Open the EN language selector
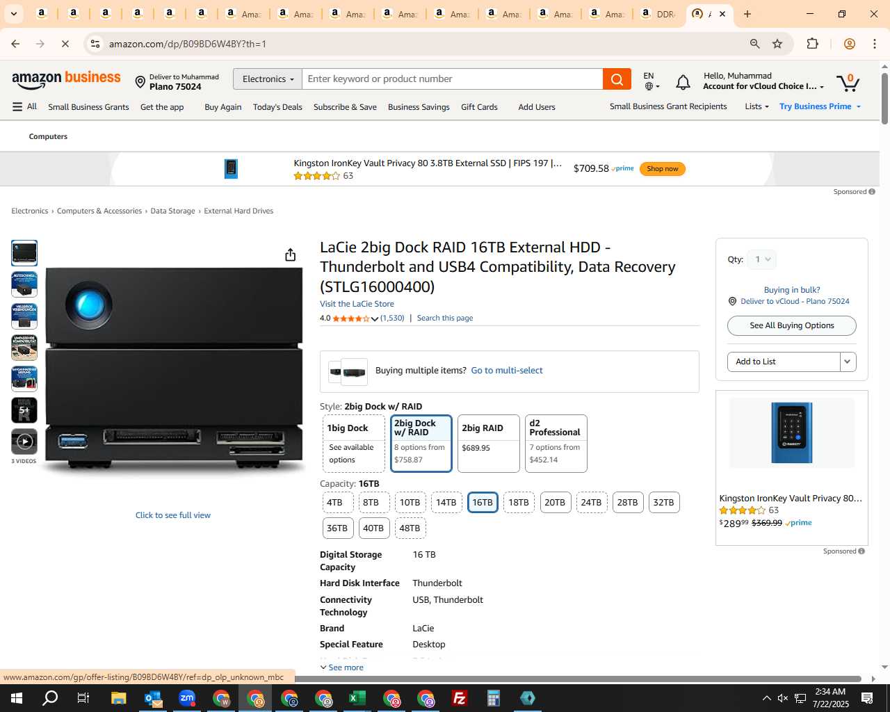The height and width of the screenshot is (712, 890). tap(651, 81)
